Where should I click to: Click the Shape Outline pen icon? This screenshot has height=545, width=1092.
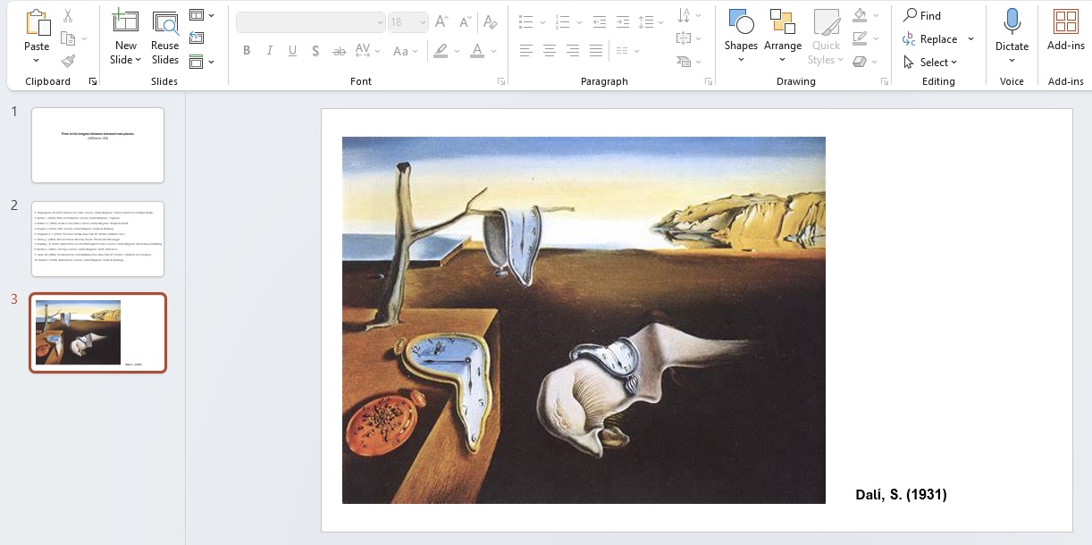tap(860, 38)
